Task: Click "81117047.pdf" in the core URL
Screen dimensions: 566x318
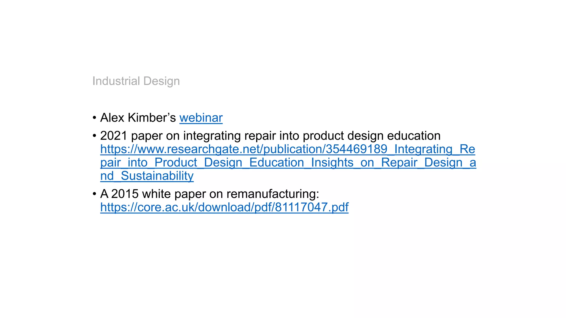Action: pos(312,207)
